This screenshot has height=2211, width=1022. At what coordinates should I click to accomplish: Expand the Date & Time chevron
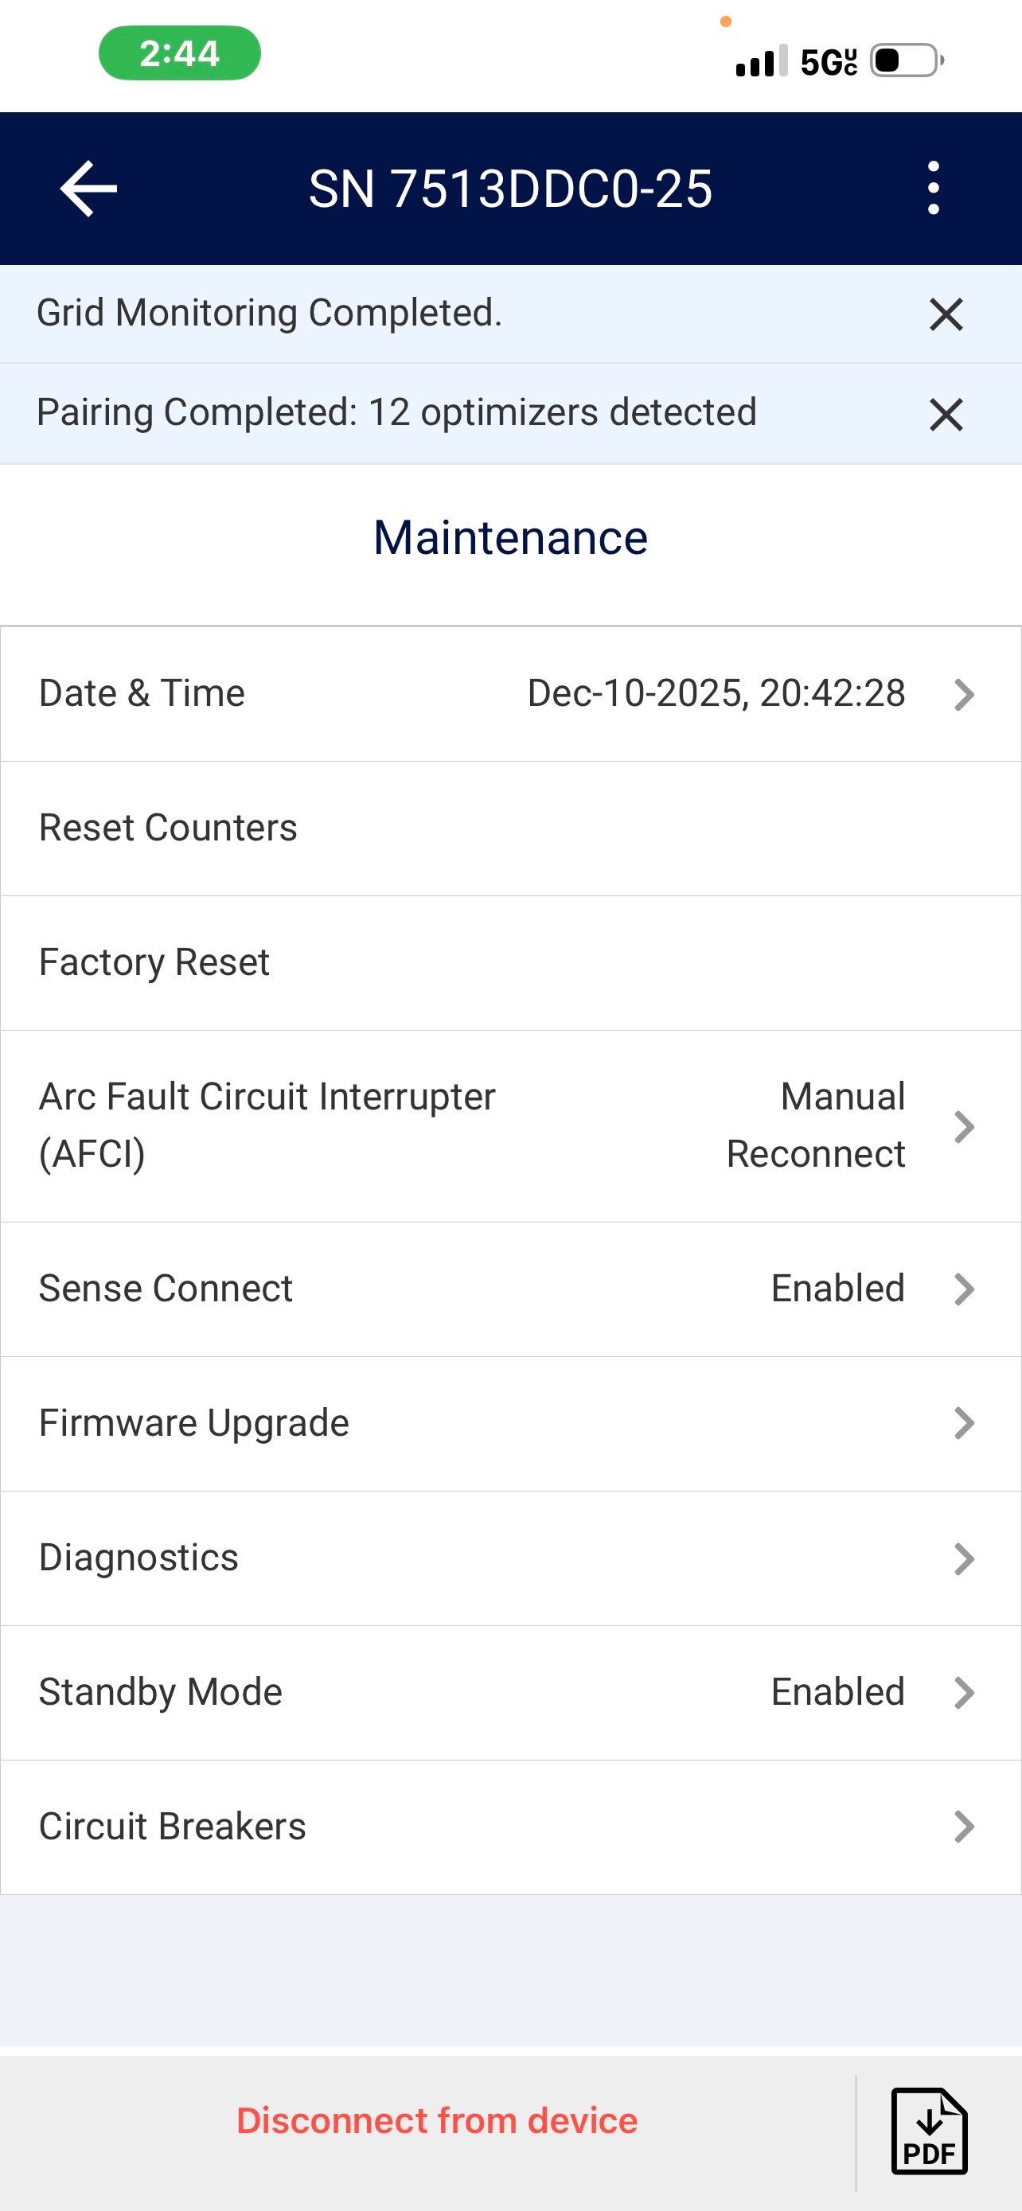point(964,694)
